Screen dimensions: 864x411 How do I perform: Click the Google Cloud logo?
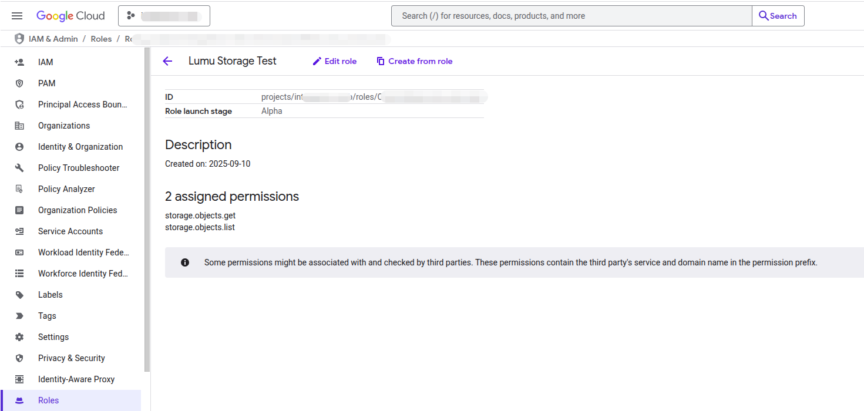(x=70, y=16)
